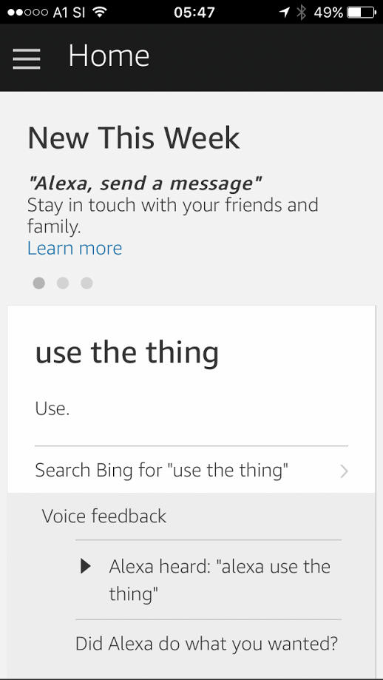Open the Search Bing chevron arrow
The width and height of the screenshot is (383, 680).
tap(344, 471)
